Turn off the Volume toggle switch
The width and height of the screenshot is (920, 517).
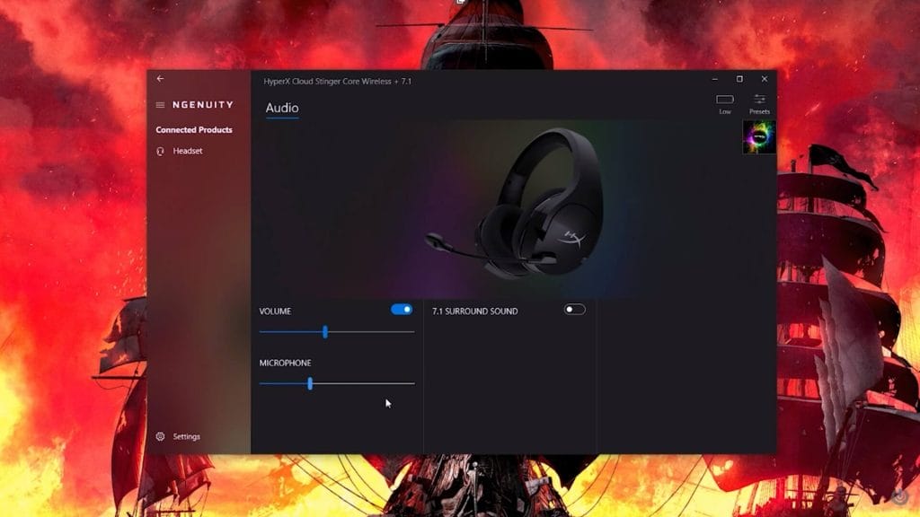click(x=402, y=310)
